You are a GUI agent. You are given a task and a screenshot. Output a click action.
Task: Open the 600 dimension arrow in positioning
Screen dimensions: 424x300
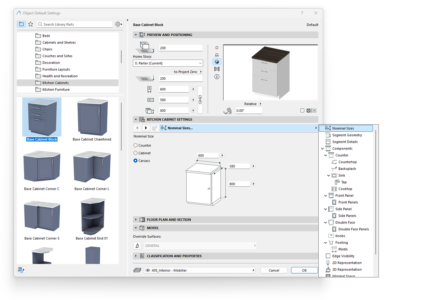[x=193, y=89]
